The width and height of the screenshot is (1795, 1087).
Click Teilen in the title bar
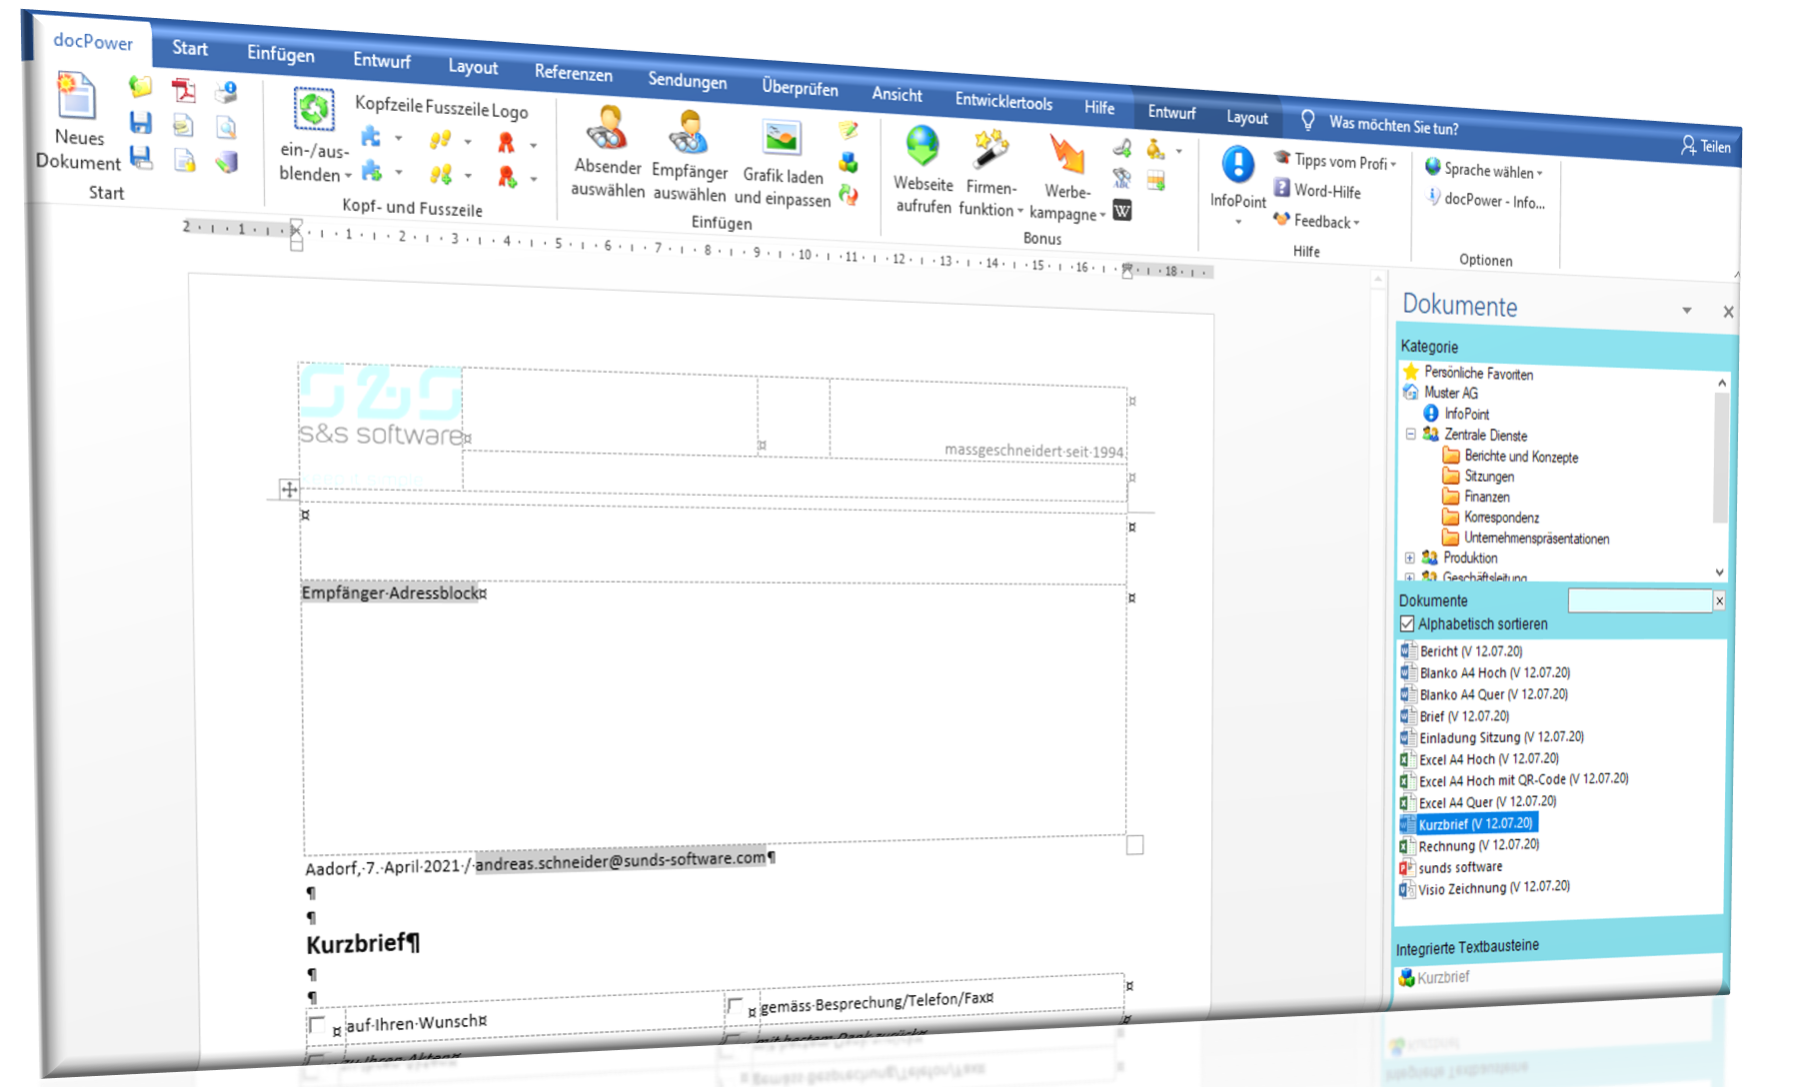[1706, 146]
